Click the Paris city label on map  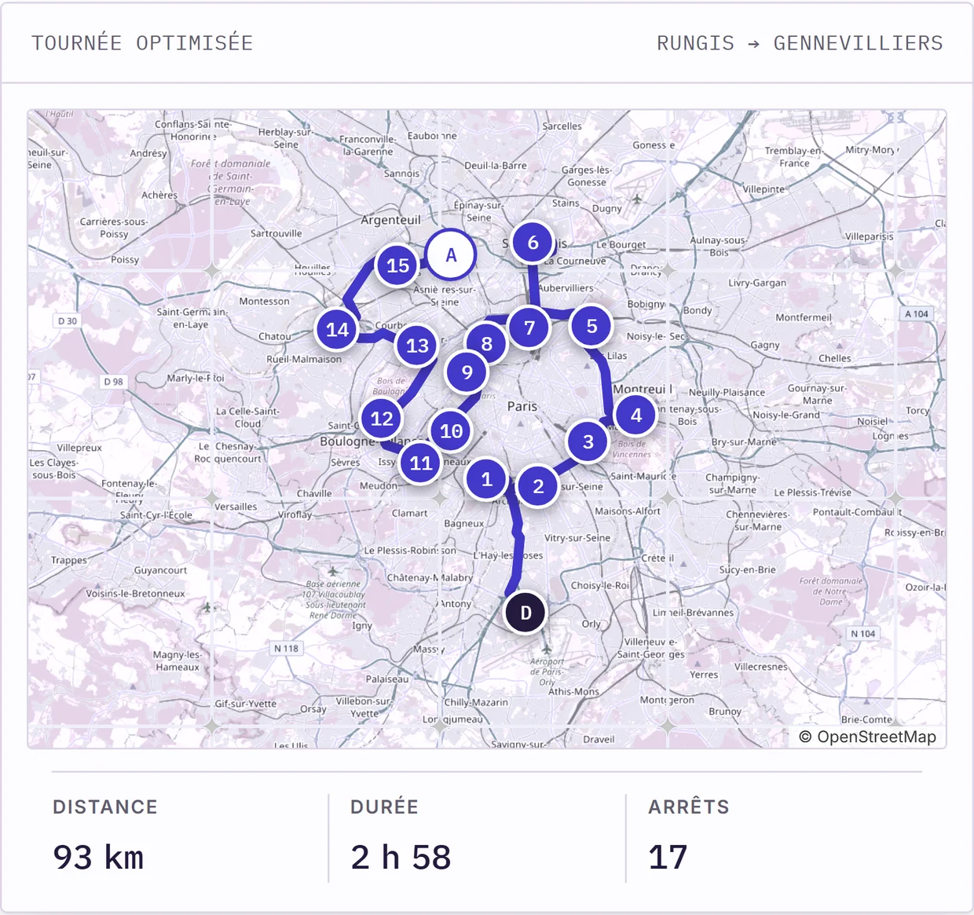pyautogui.click(x=522, y=406)
